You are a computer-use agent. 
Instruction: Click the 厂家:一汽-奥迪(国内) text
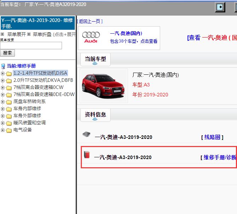click(x=156, y=75)
